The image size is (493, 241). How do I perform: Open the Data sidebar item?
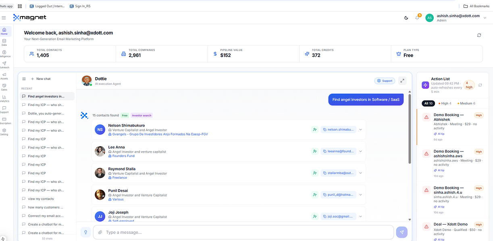tap(4, 43)
